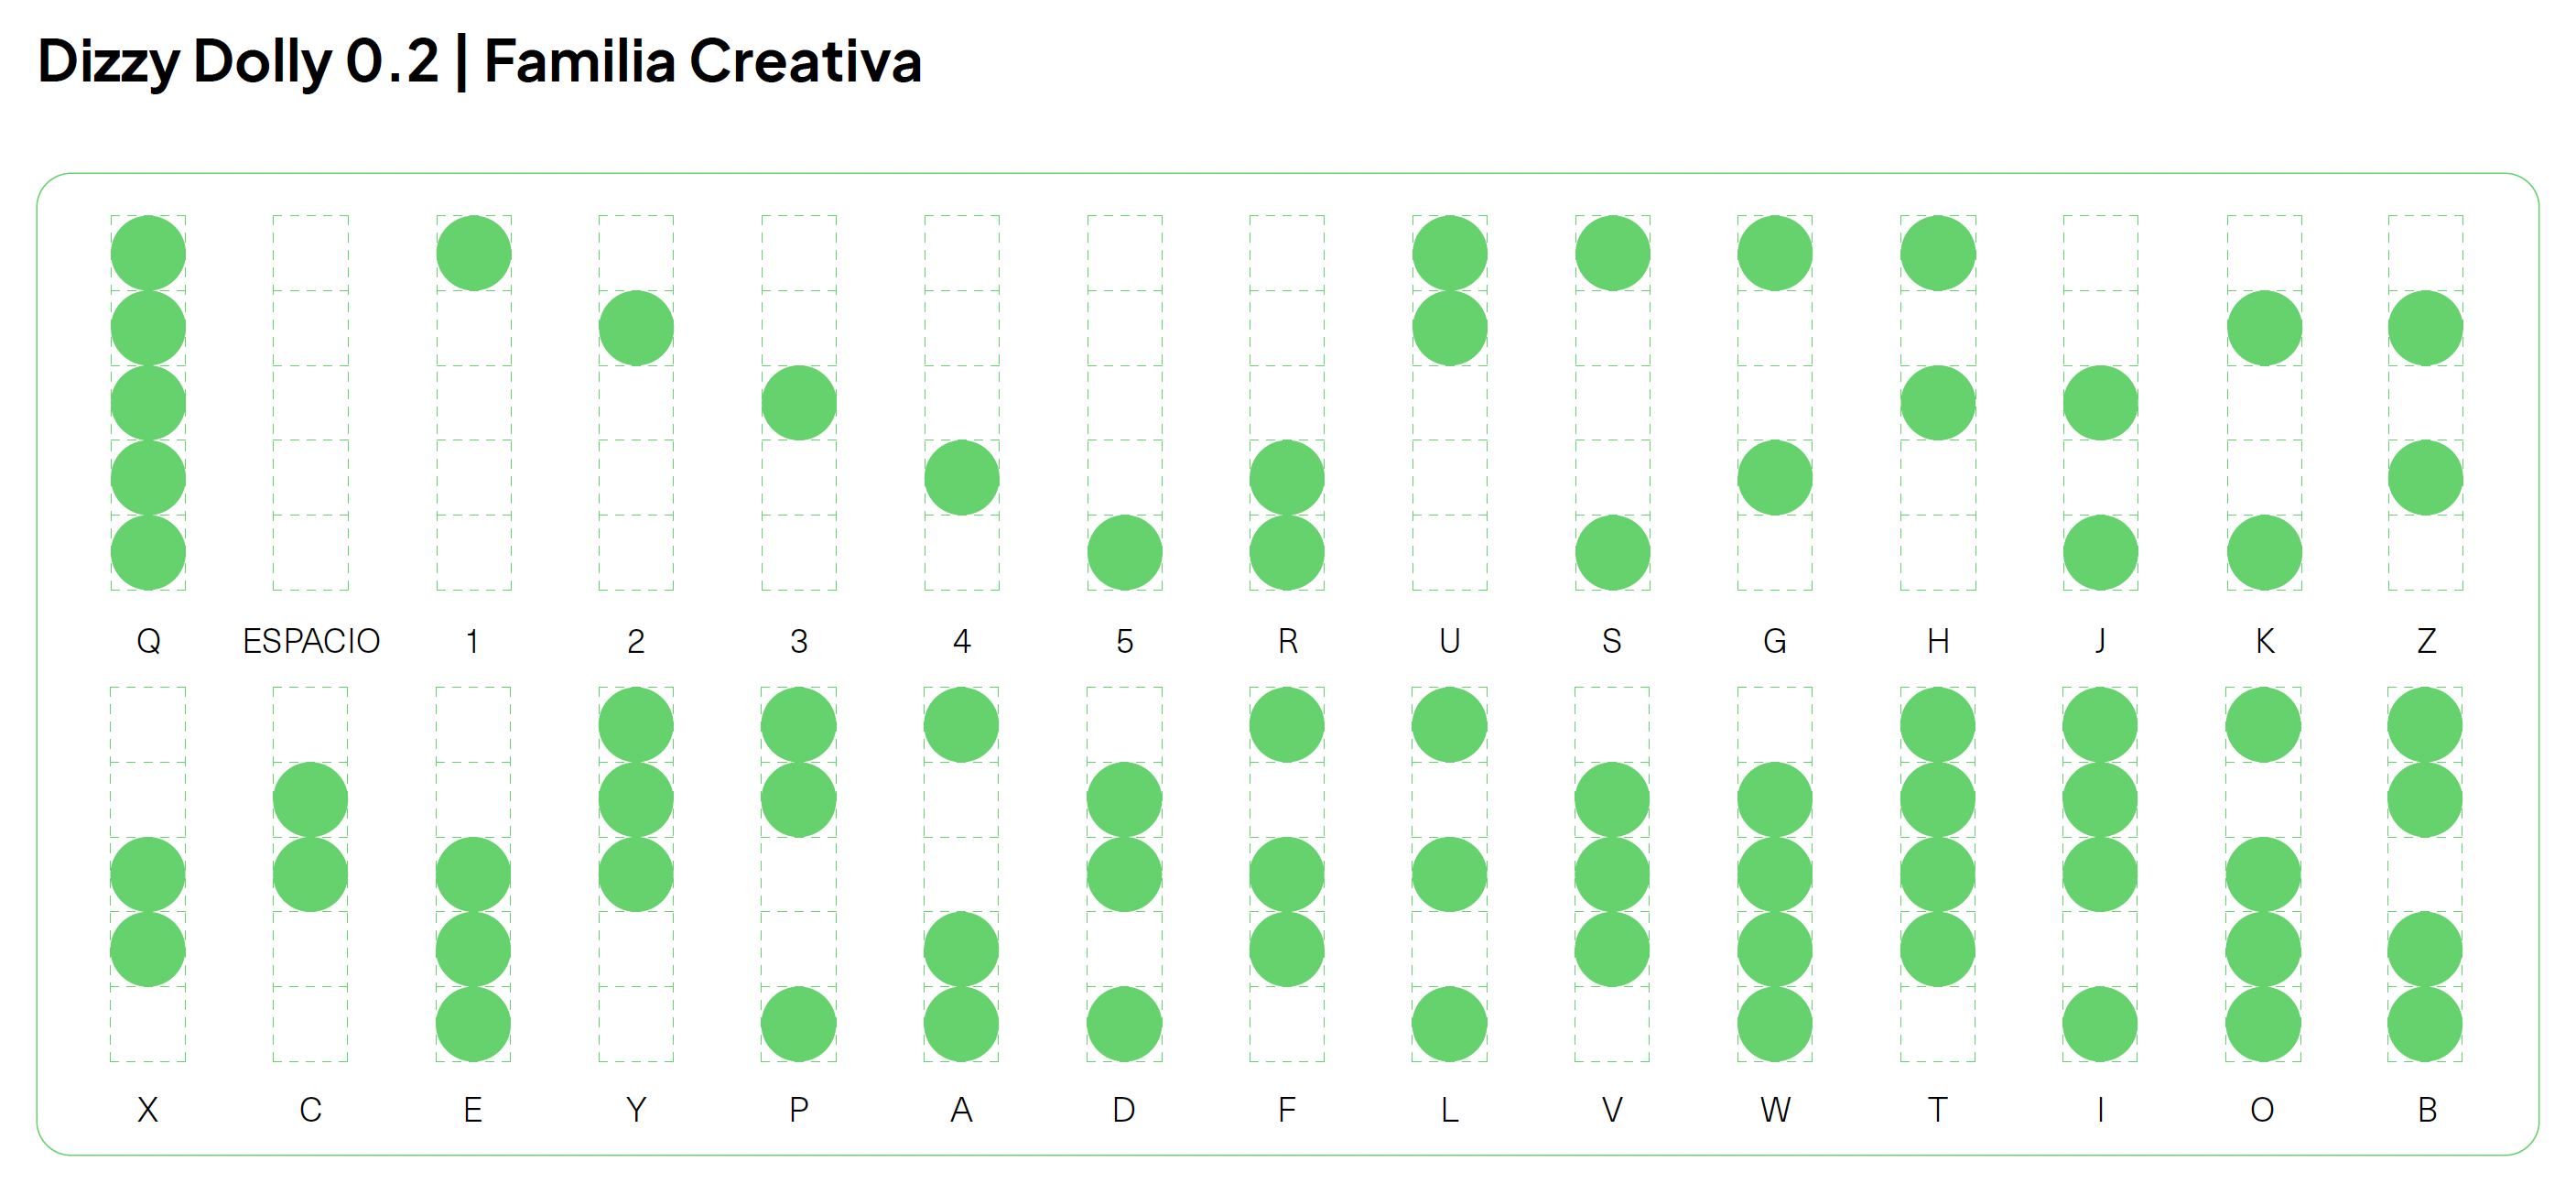Viewport: 2576px width, 1194px height.
Task: Select the empty ESPACIO glyph column
Action: (311, 403)
